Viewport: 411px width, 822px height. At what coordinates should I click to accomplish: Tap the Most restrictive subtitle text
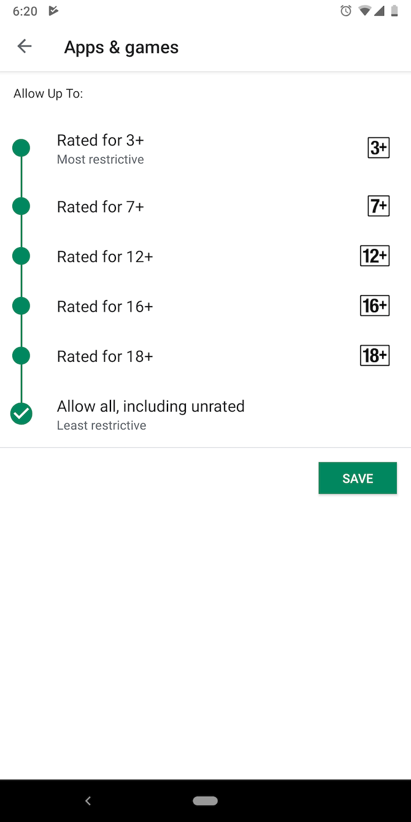[x=100, y=159]
